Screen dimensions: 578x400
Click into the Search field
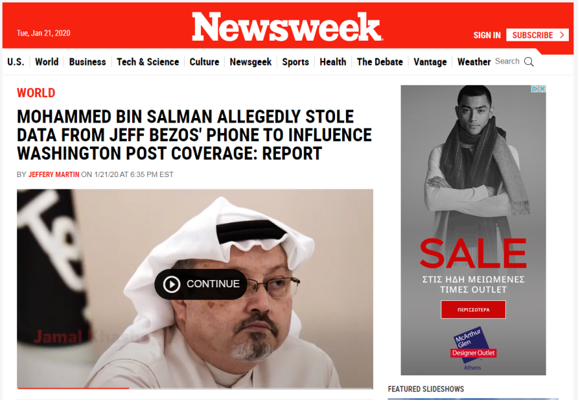[x=508, y=62]
